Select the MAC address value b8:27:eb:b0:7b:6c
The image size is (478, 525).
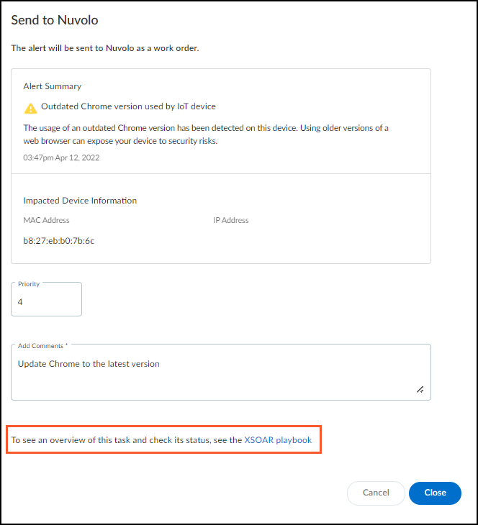click(x=58, y=241)
